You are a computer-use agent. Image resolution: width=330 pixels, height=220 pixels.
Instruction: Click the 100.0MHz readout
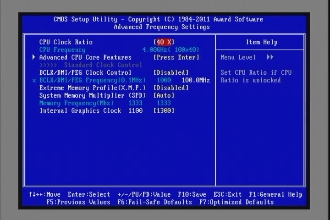(196, 80)
